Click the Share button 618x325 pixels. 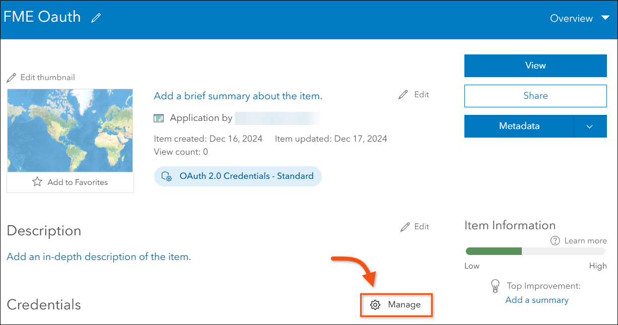[535, 96]
